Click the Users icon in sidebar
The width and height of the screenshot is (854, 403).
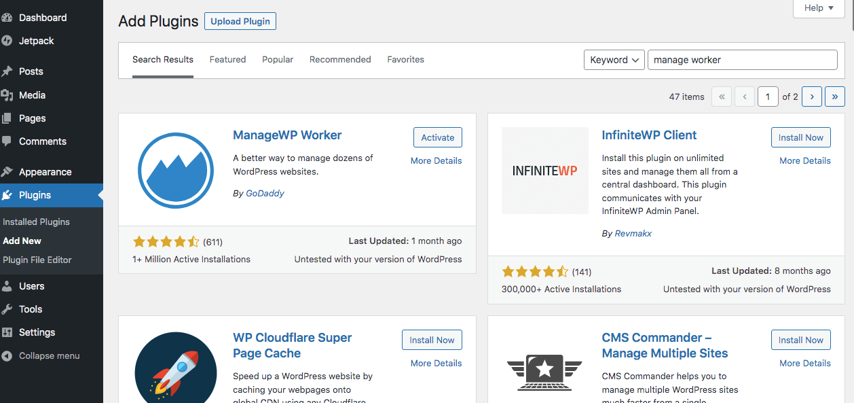[x=7, y=286]
